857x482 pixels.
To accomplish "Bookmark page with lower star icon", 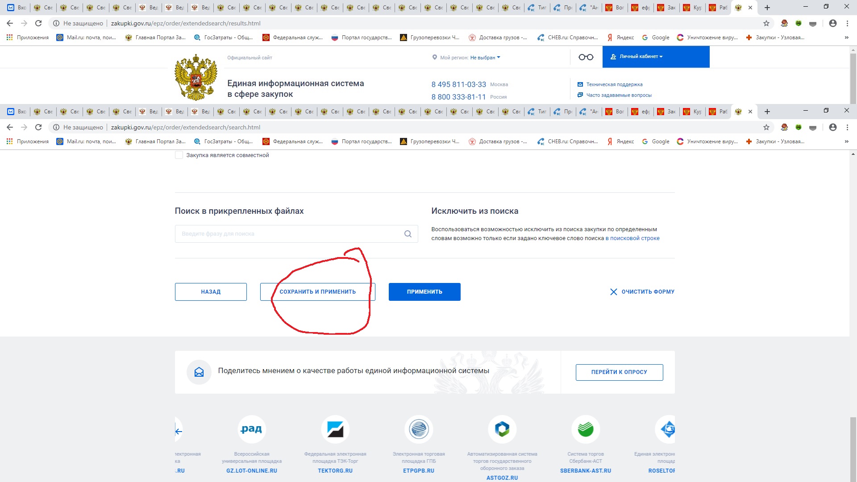I will coord(766,127).
